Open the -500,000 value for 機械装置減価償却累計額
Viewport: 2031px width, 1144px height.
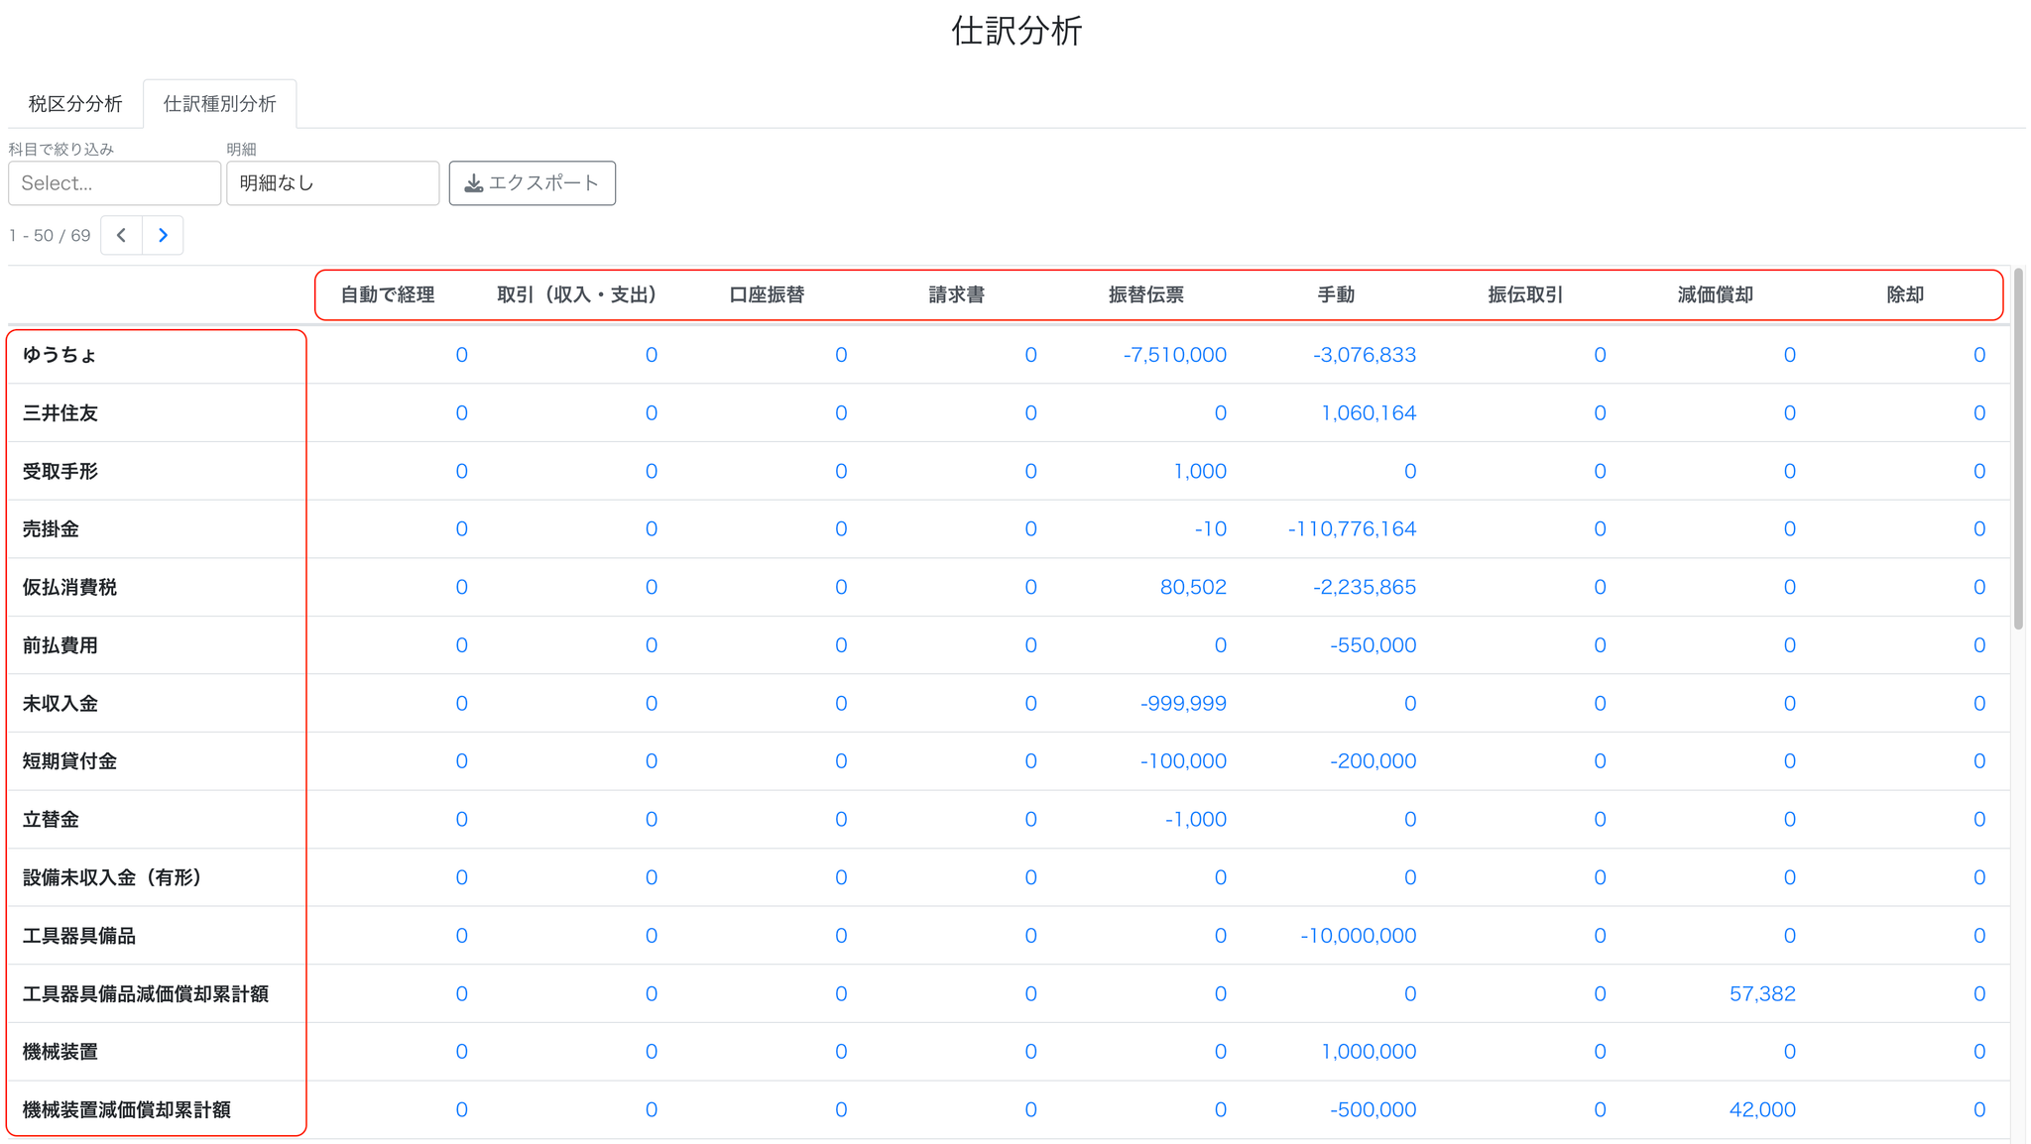point(1373,1110)
